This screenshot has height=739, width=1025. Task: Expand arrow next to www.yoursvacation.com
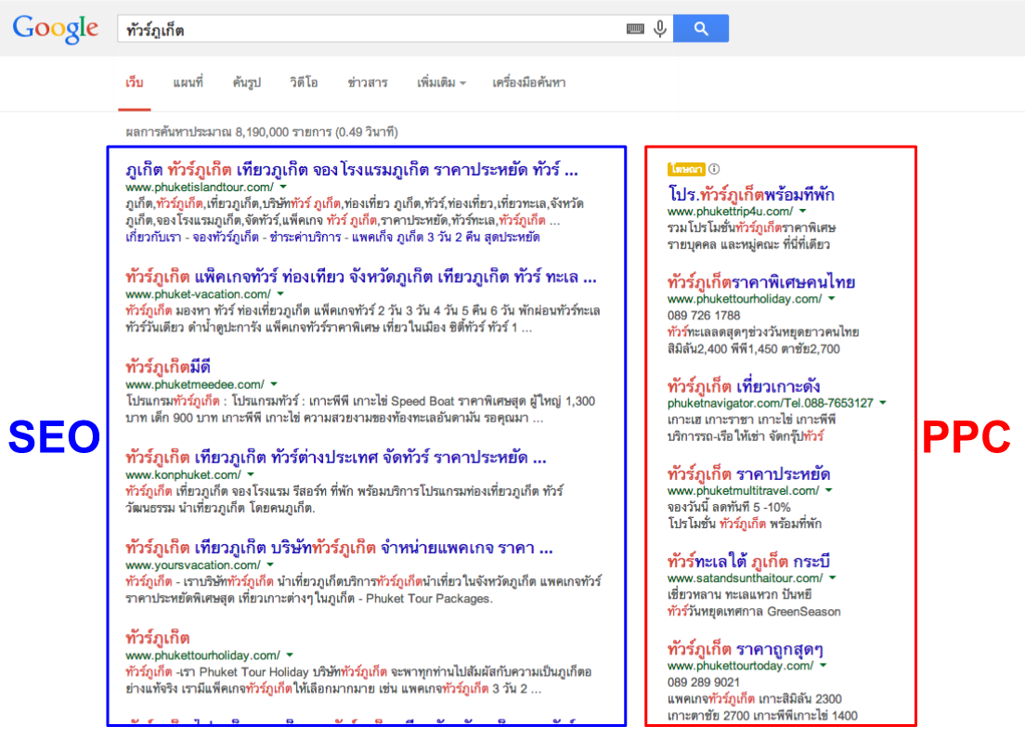point(270,565)
